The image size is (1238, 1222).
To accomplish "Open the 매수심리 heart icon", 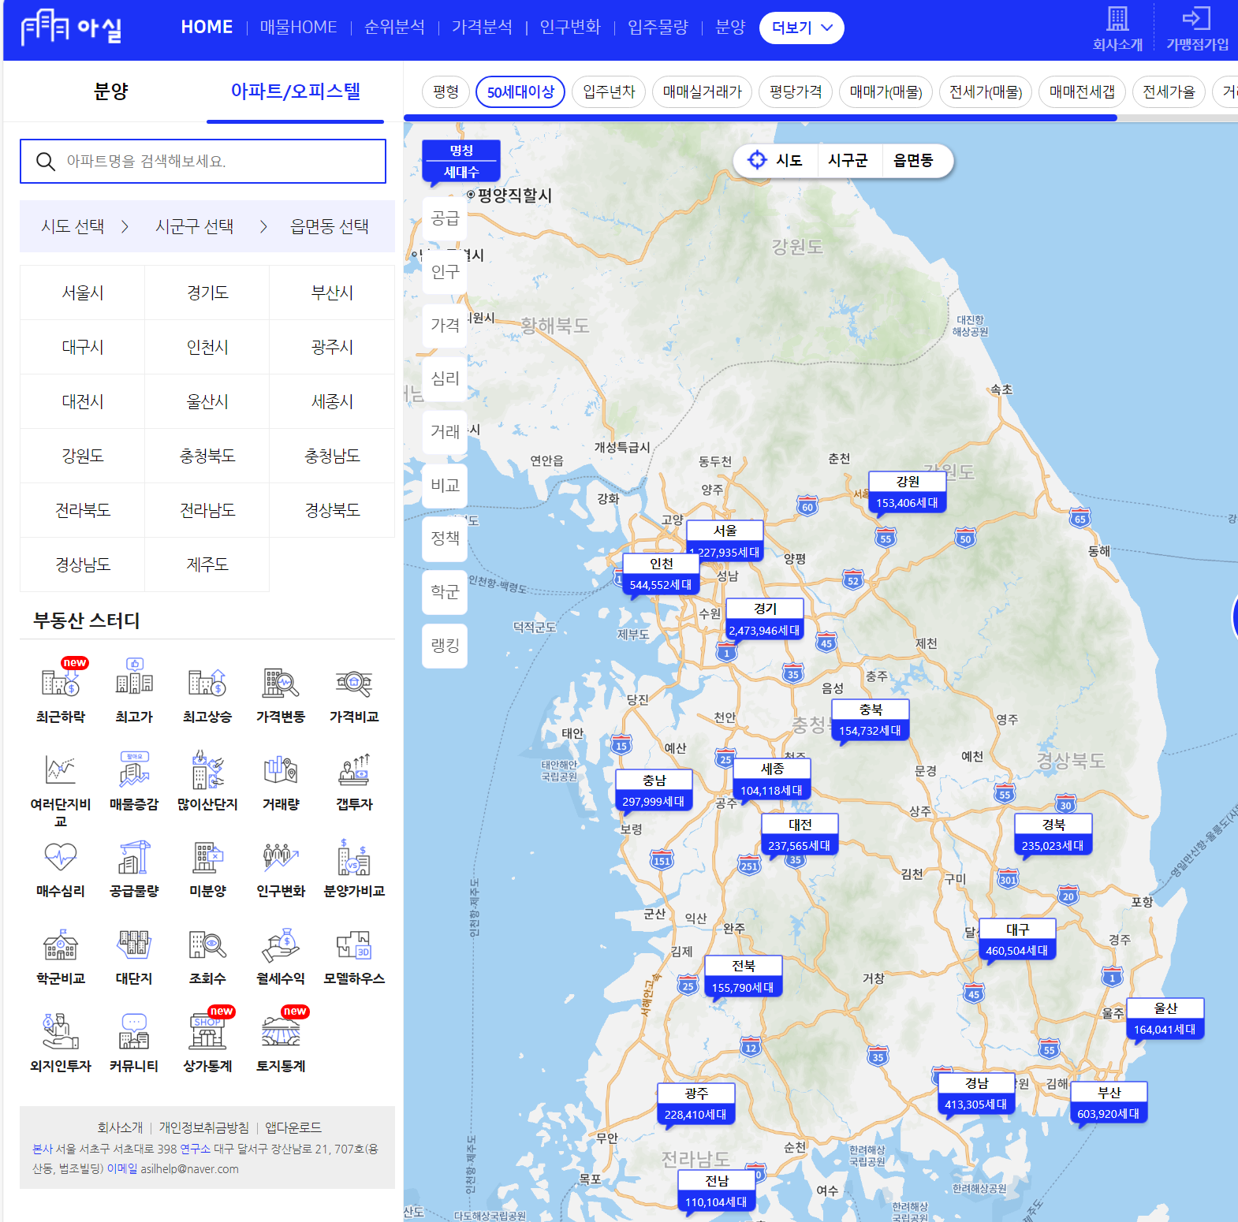I will [61, 857].
